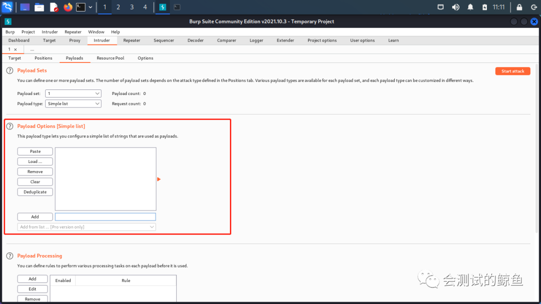Switch to the Sequencer tab

coord(163,40)
